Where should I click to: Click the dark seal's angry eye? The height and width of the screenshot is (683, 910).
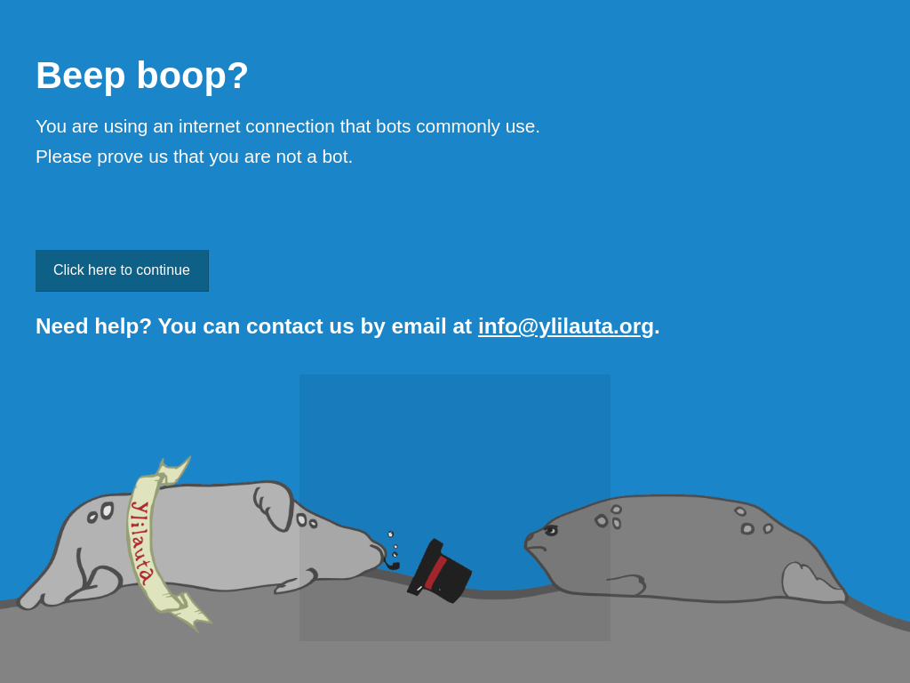551,530
